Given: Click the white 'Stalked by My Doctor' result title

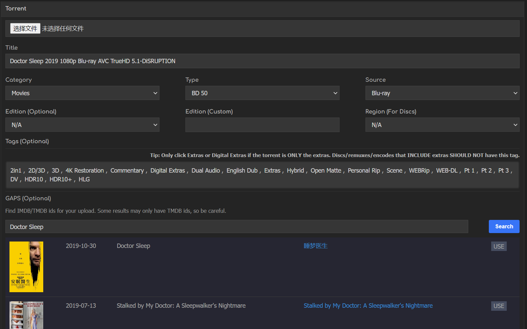Looking at the screenshot, I should [x=181, y=306].
